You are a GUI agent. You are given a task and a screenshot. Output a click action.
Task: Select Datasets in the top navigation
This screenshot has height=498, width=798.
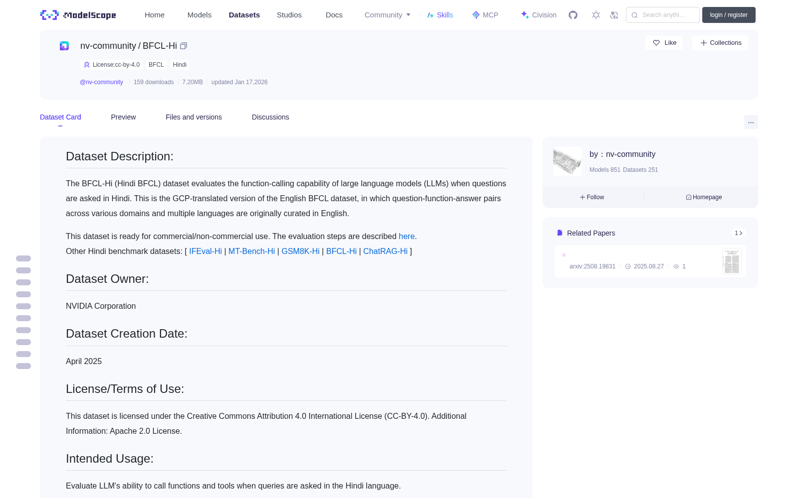(244, 15)
